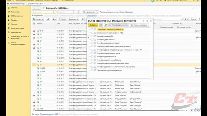Screen dimensions: 207x116
Task: Open the Создать dropdown
Action: click(38, 19)
